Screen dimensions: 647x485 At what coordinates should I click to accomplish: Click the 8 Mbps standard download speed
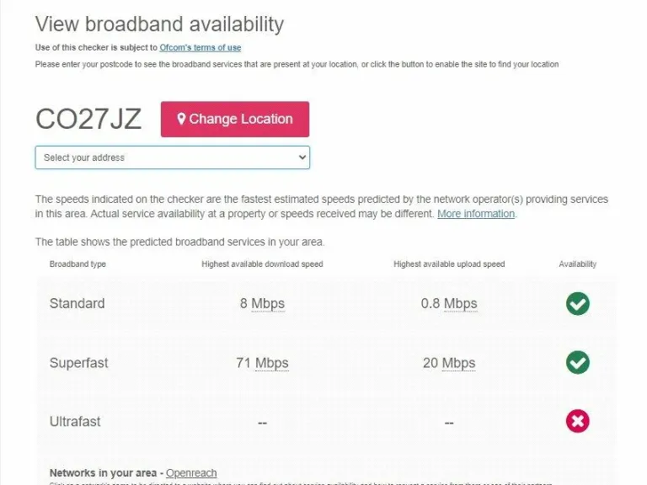[x=262, y=304]
